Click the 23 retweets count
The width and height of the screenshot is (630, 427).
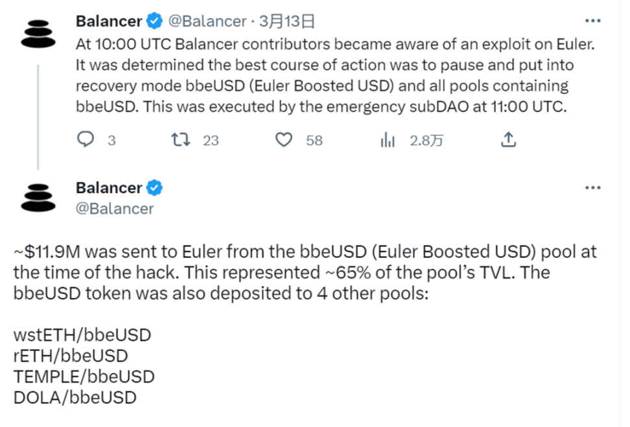[211, 140]
